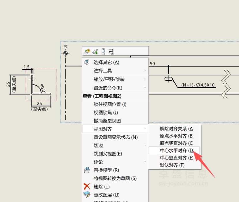The height and width of the screenshot is (202, 239).
Task: Click the open-part folder icon in the context toolbar
Action: pos(87,52)
